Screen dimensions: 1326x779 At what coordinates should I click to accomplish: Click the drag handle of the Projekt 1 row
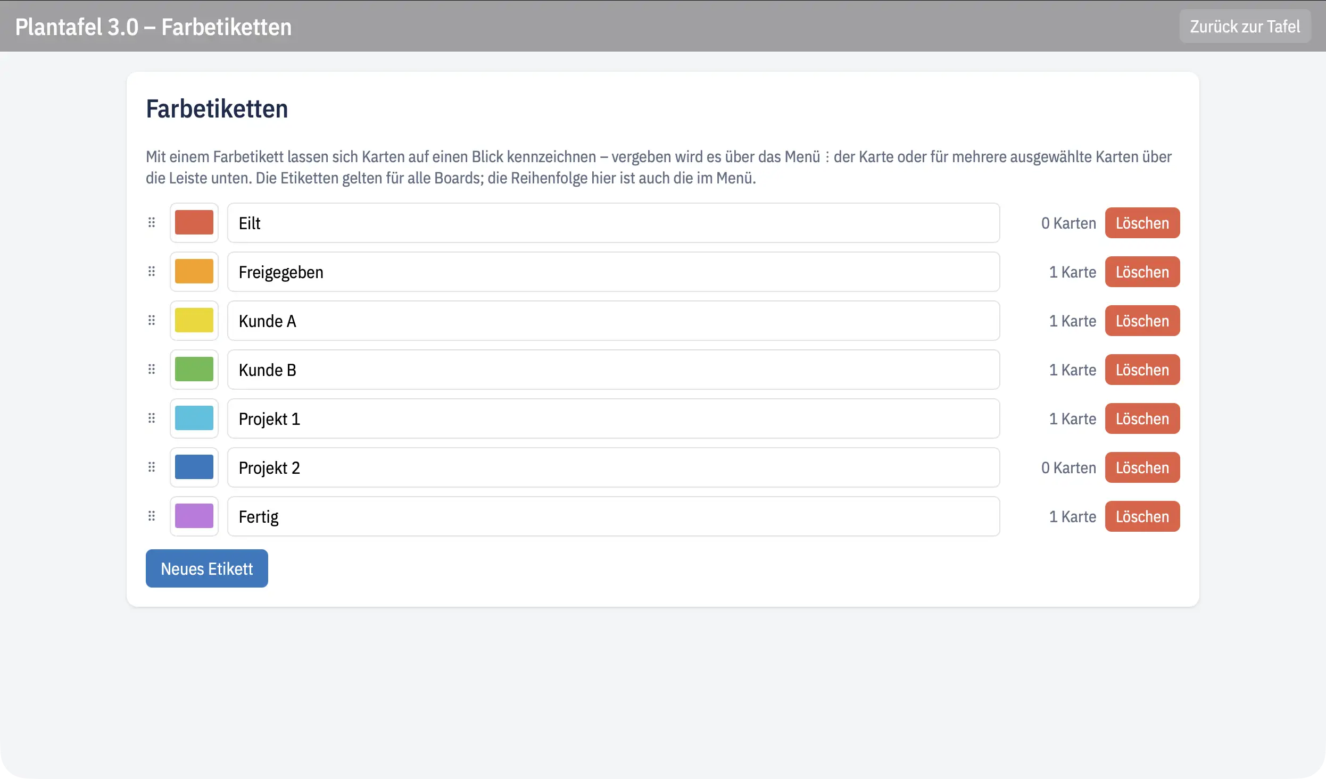point(152,418)
